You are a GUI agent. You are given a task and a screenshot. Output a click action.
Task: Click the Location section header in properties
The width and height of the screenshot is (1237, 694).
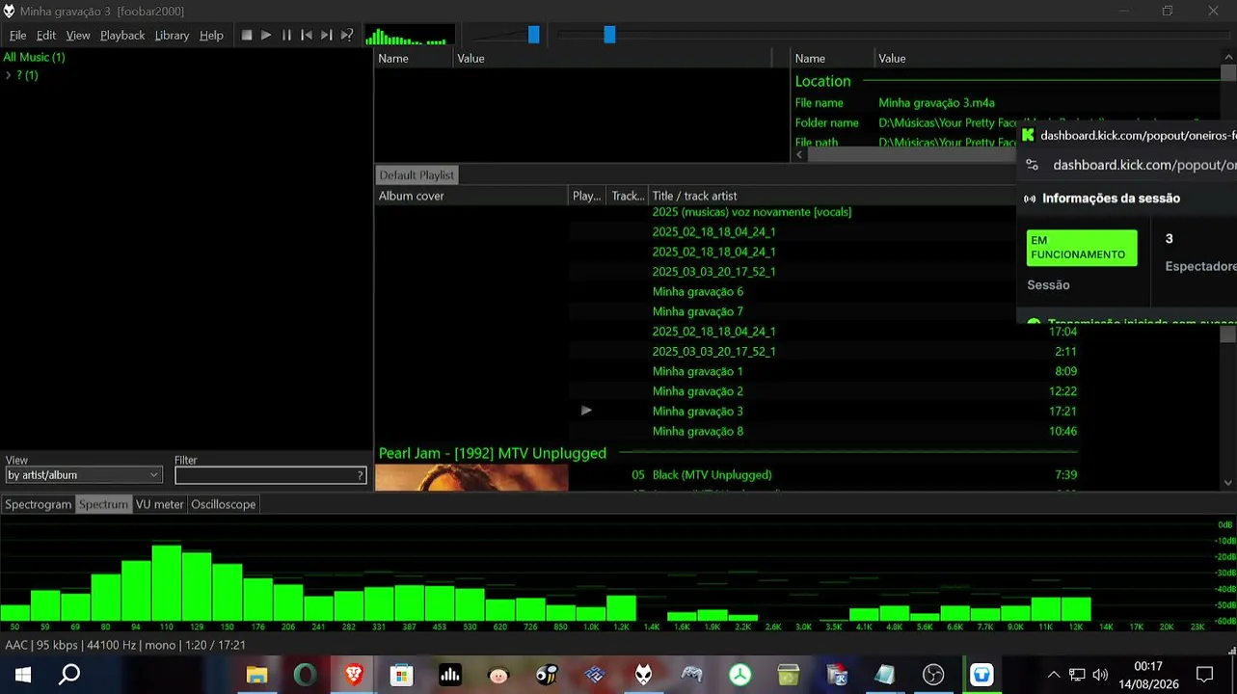coord(822,82)
